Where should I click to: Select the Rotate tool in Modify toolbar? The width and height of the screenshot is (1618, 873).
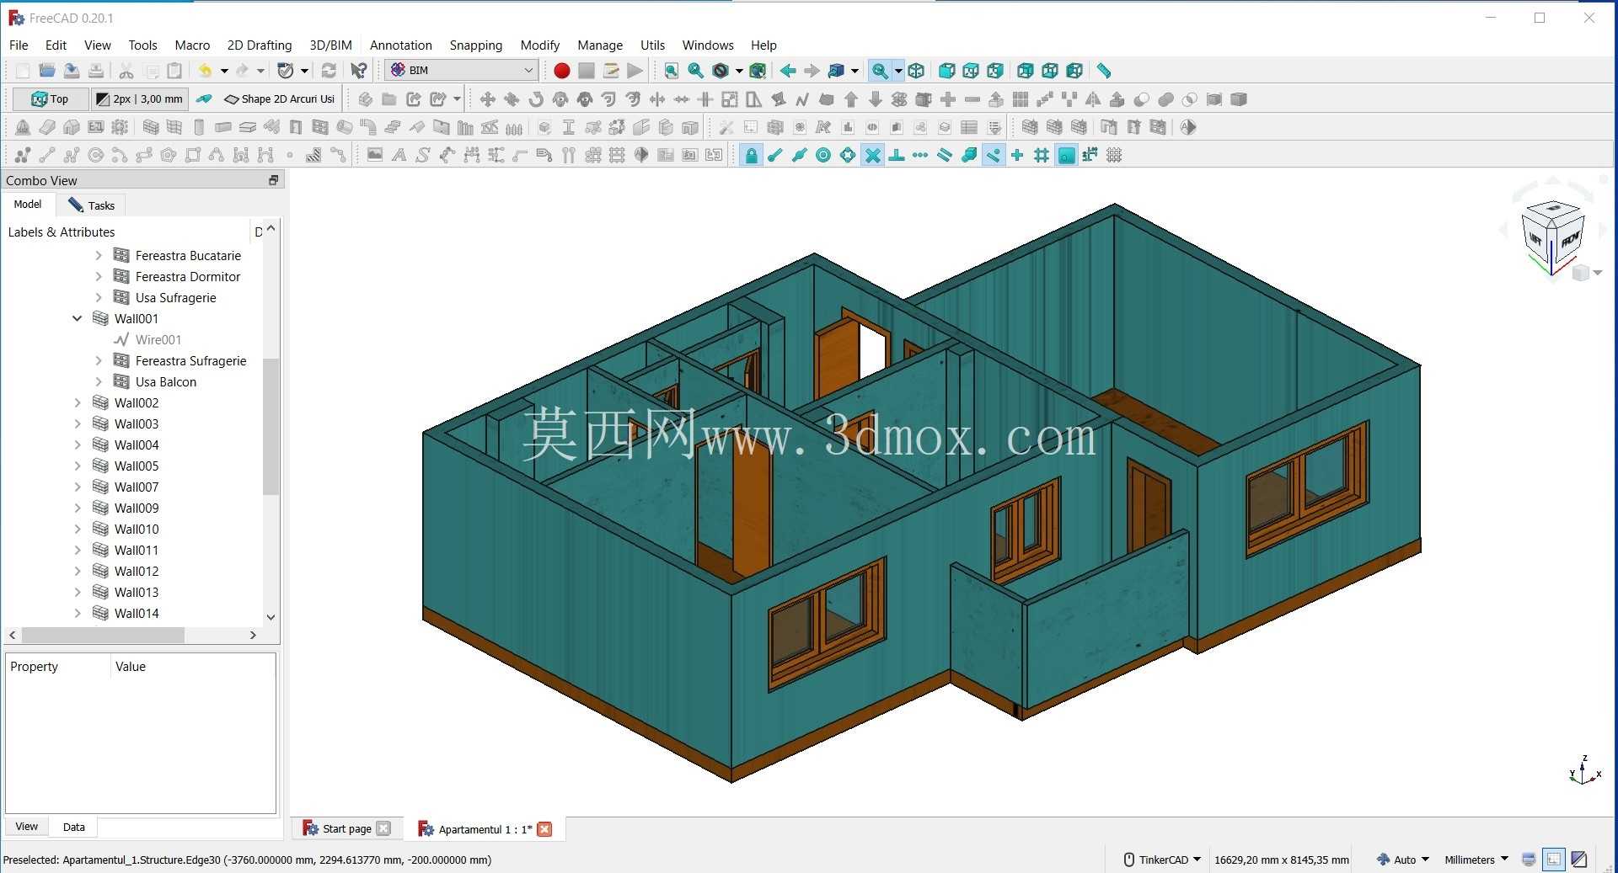click(x=536, y=99)
